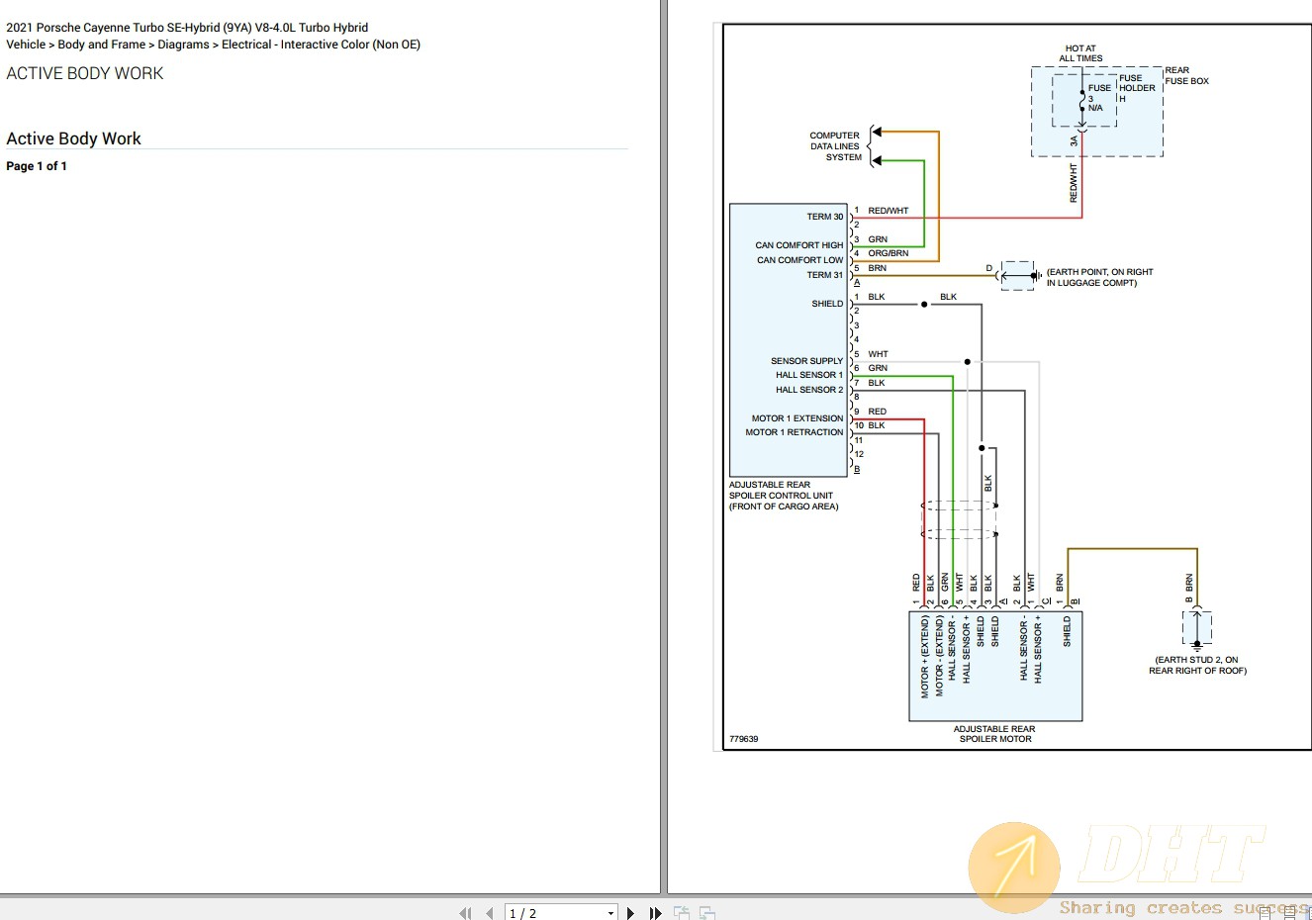
Task: Click the RED wire label at pin 9
Action: click(878, 412)
